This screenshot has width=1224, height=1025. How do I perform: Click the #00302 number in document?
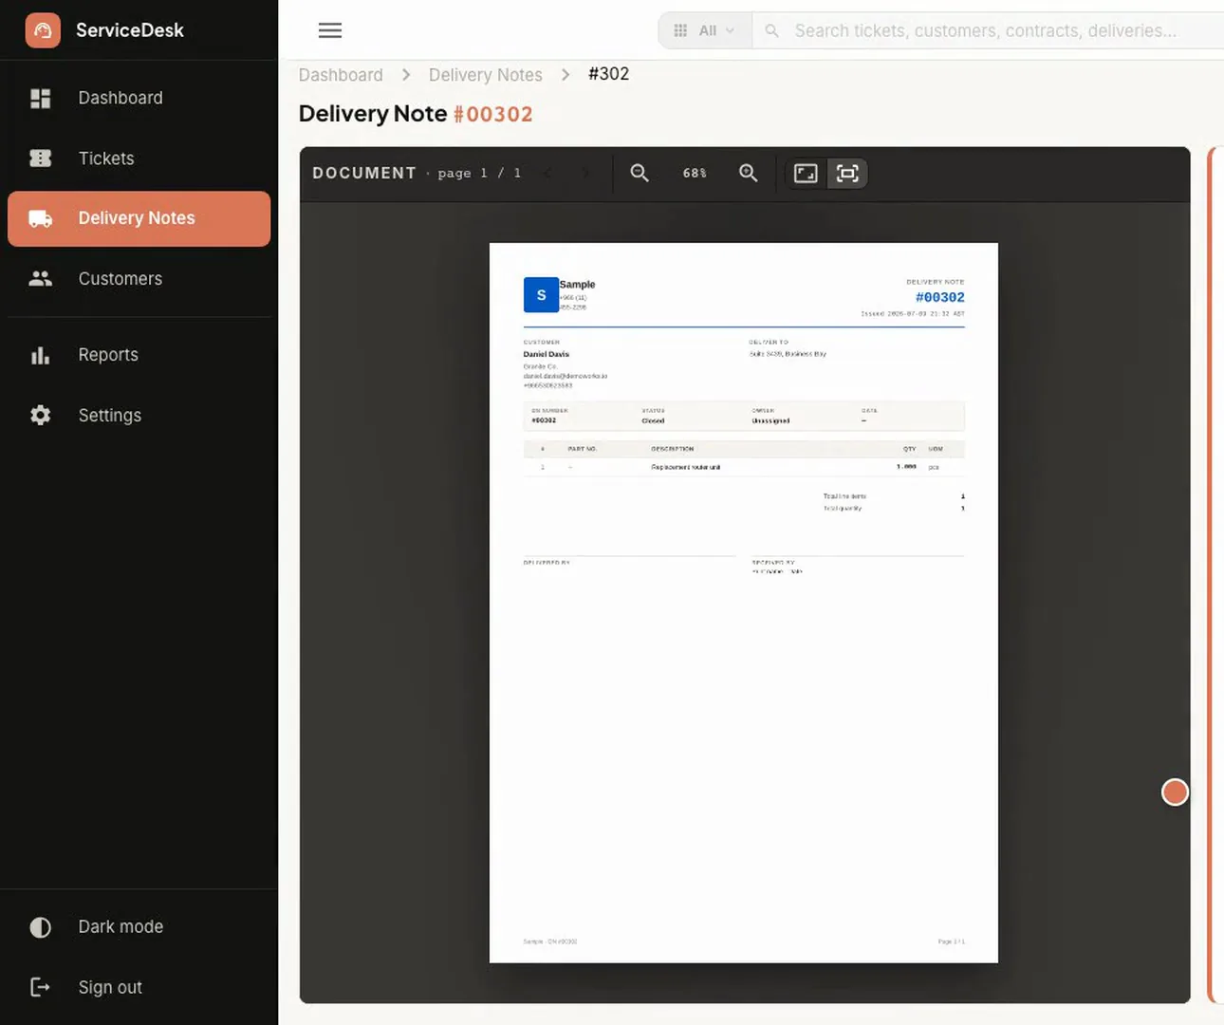coord(940,297)
